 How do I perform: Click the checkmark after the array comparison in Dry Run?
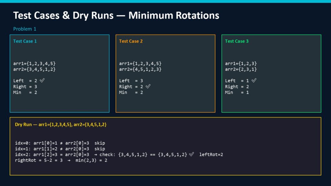click(x=191, y=154)
